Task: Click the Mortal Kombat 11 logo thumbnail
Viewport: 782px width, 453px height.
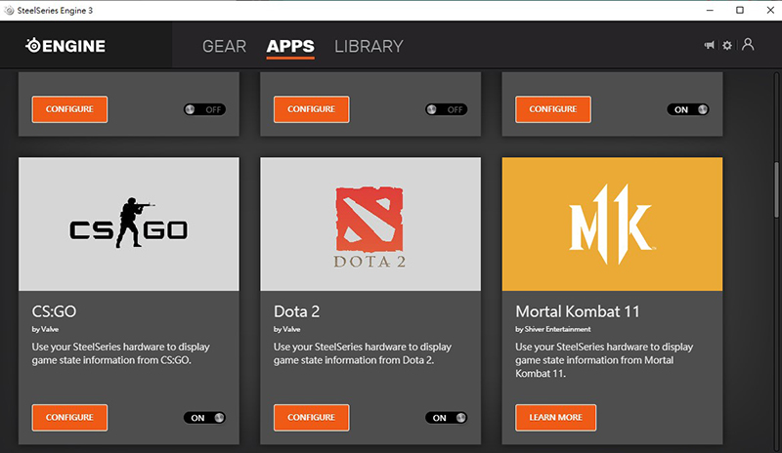Action: 612,224
